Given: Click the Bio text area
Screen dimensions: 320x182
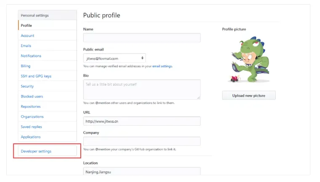Looking at the screenshot, I should point(142,89).
